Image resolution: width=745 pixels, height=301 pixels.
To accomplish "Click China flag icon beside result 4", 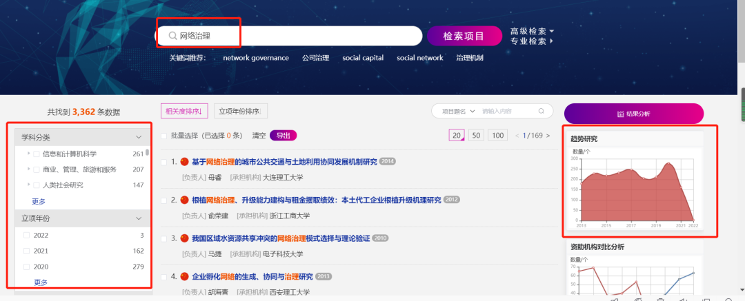I will point(184,276).
